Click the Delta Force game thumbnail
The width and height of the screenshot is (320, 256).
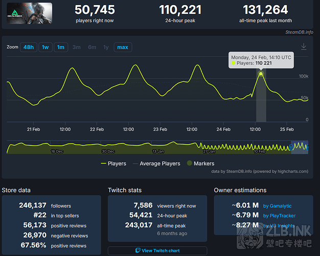click(x=30, y=14)
